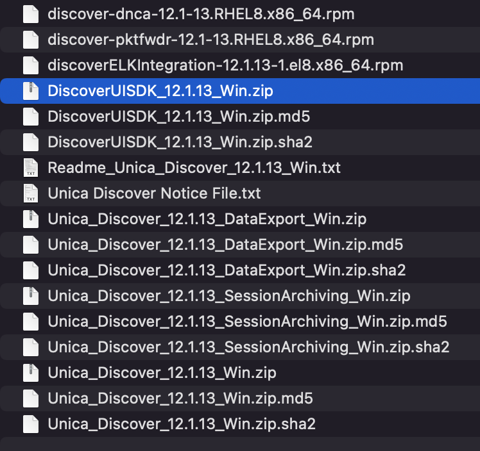Click the file icon for DiscoverUISDK_12.1.13_Win.zip.md5

31,117
